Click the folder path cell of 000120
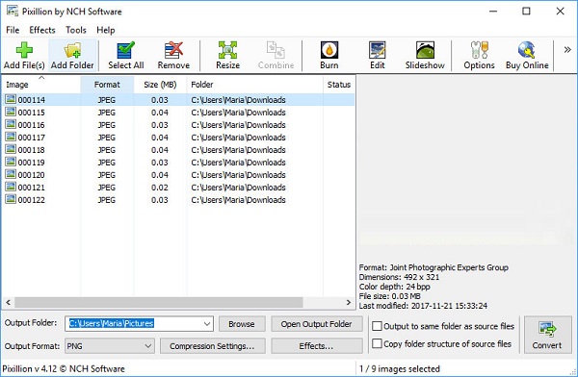The height and width of the screenshot is (377, 578). coord(238,175)
